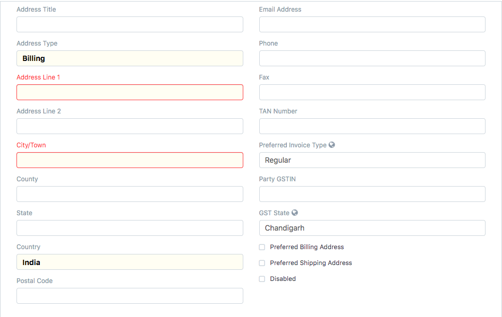Viewport: 502px width, 317px height.
Task: Open Preferred Invoice Type dropdown showing Regular
Action: [x=372, y=160]
